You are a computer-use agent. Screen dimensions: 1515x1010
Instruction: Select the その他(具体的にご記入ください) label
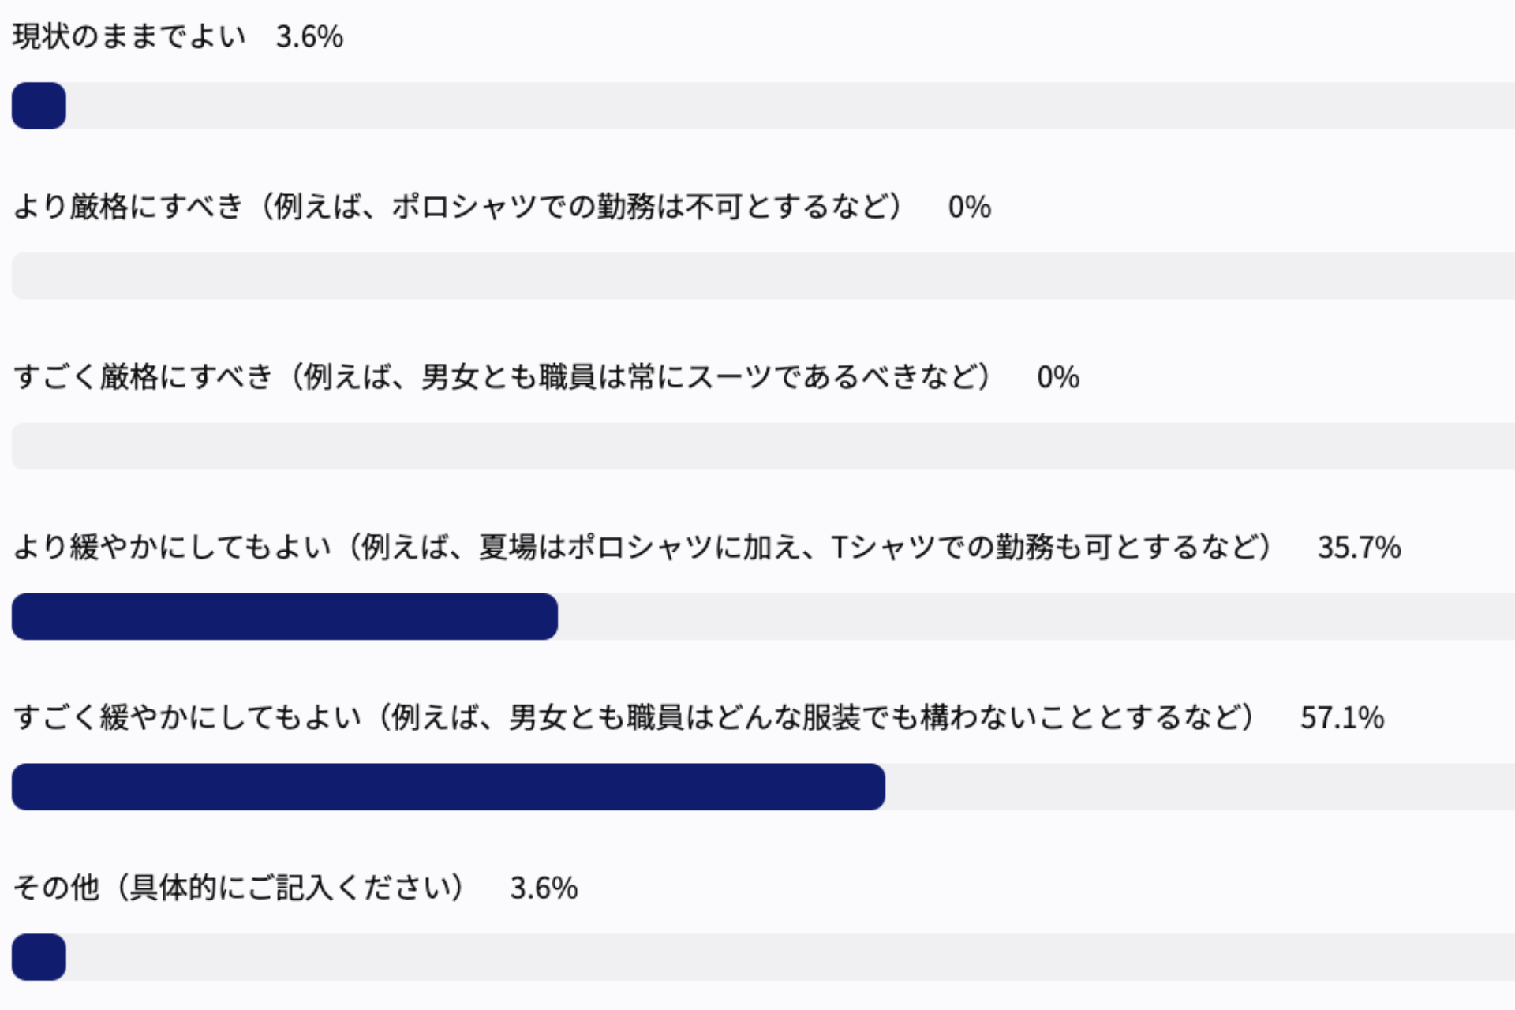point(239,888)
